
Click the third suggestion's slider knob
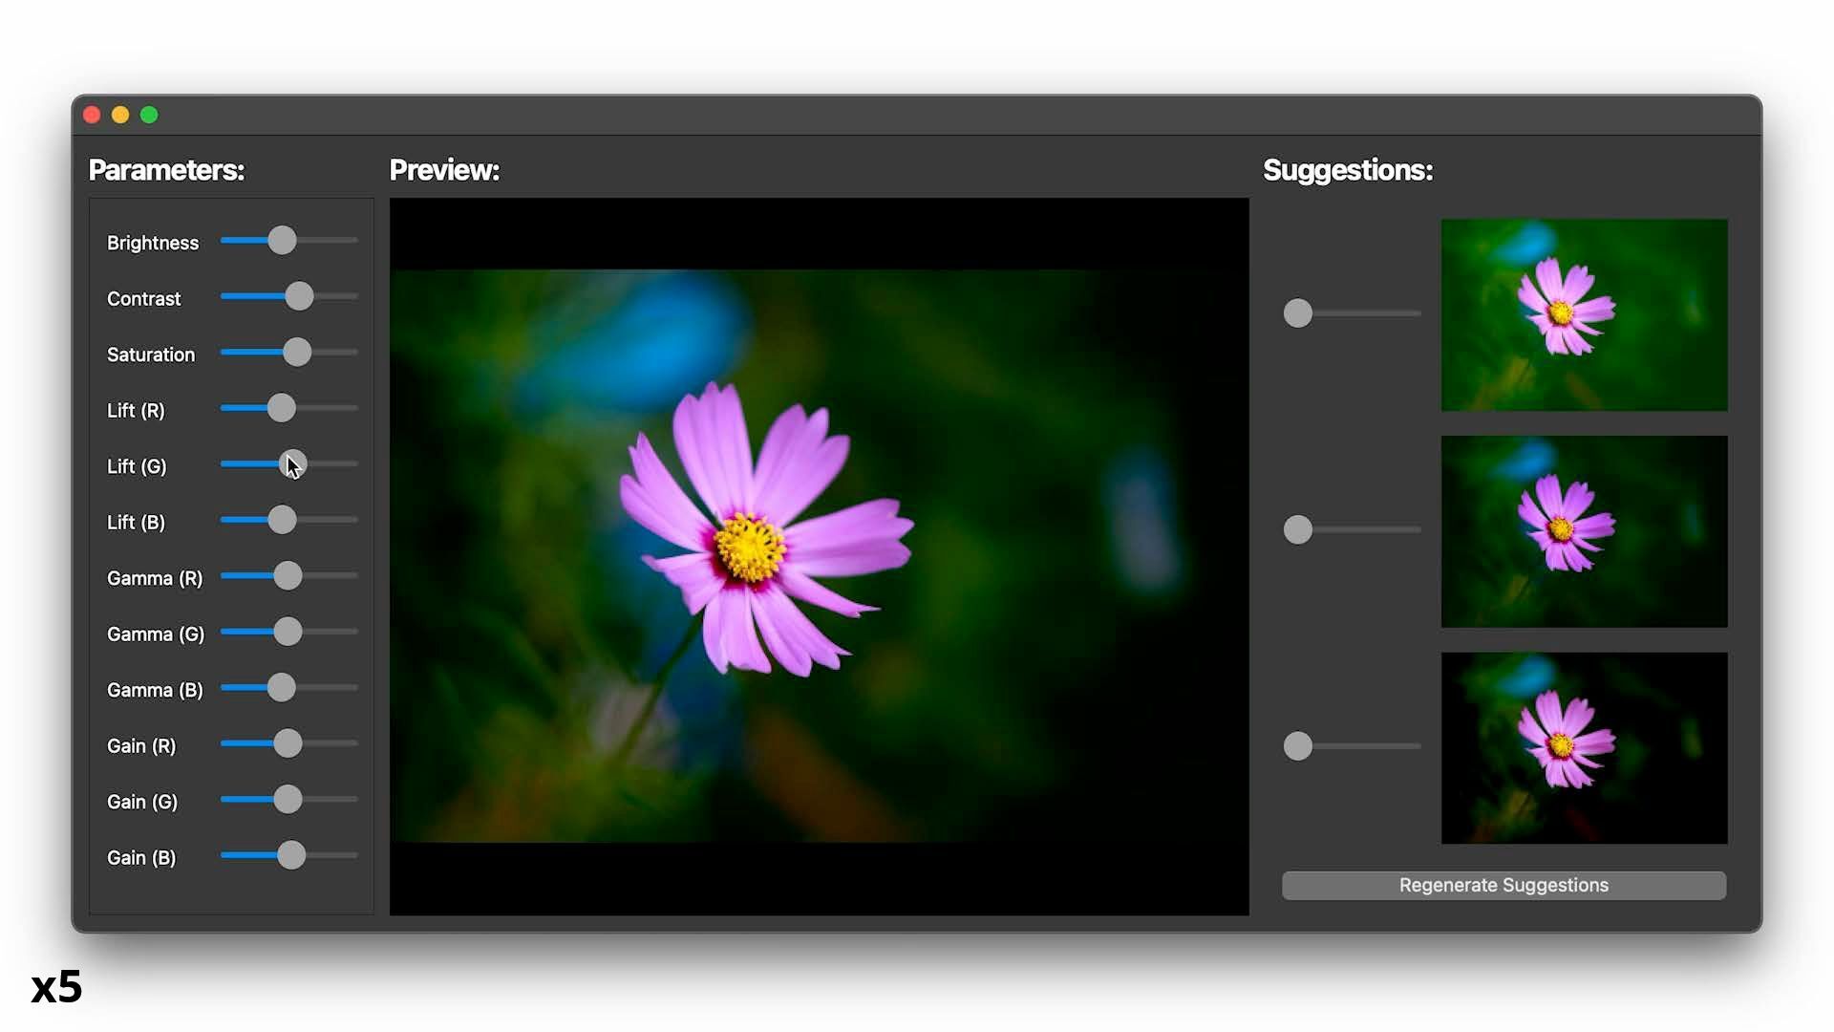tap(1297, 746)
